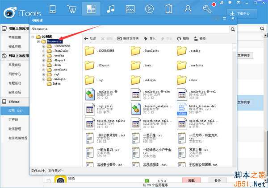268x188 pixels.
Task: Click the 导入 import button
Action: tap(150, 39)
